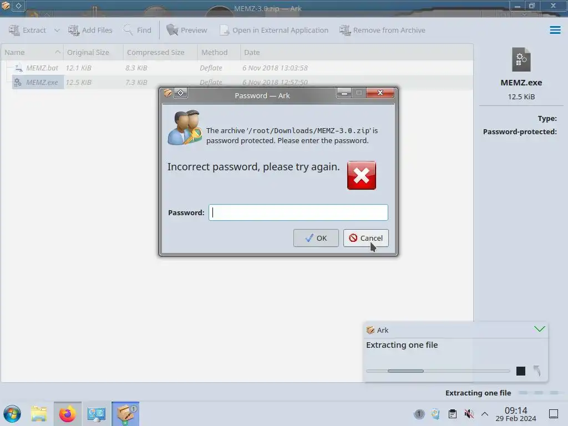568x426 pixels.
Task: Click Open in External Application
Action: pos(274,30)
